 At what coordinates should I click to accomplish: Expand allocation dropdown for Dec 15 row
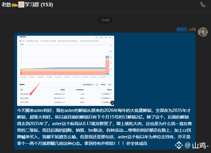click(x=106, y=94)
